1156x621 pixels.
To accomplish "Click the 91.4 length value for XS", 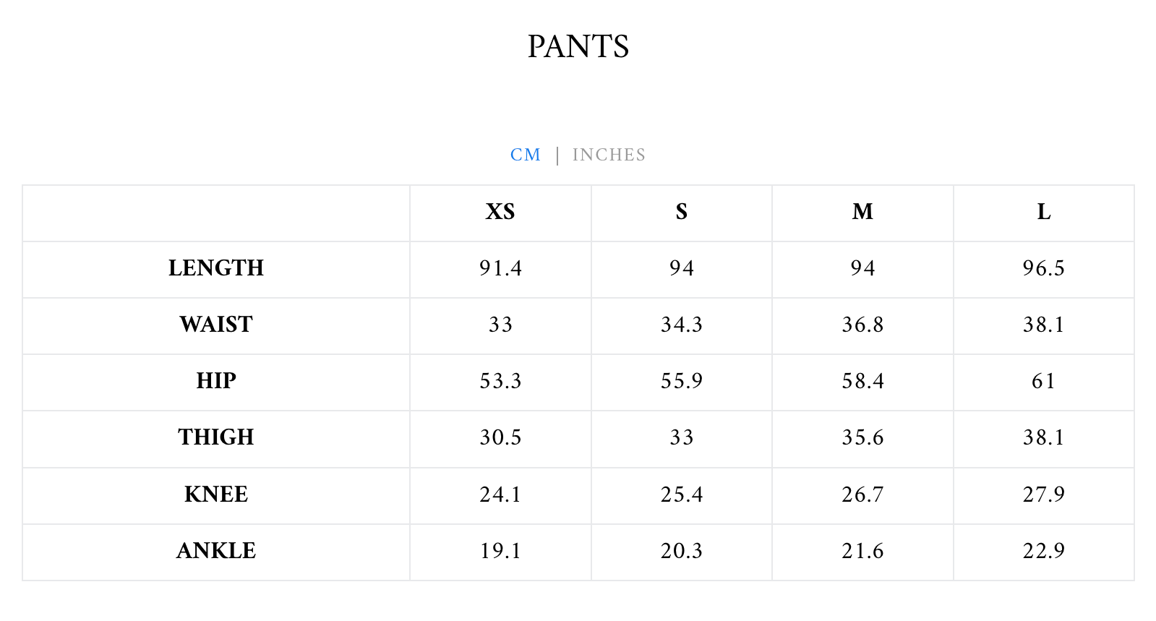I will (500, 268).
